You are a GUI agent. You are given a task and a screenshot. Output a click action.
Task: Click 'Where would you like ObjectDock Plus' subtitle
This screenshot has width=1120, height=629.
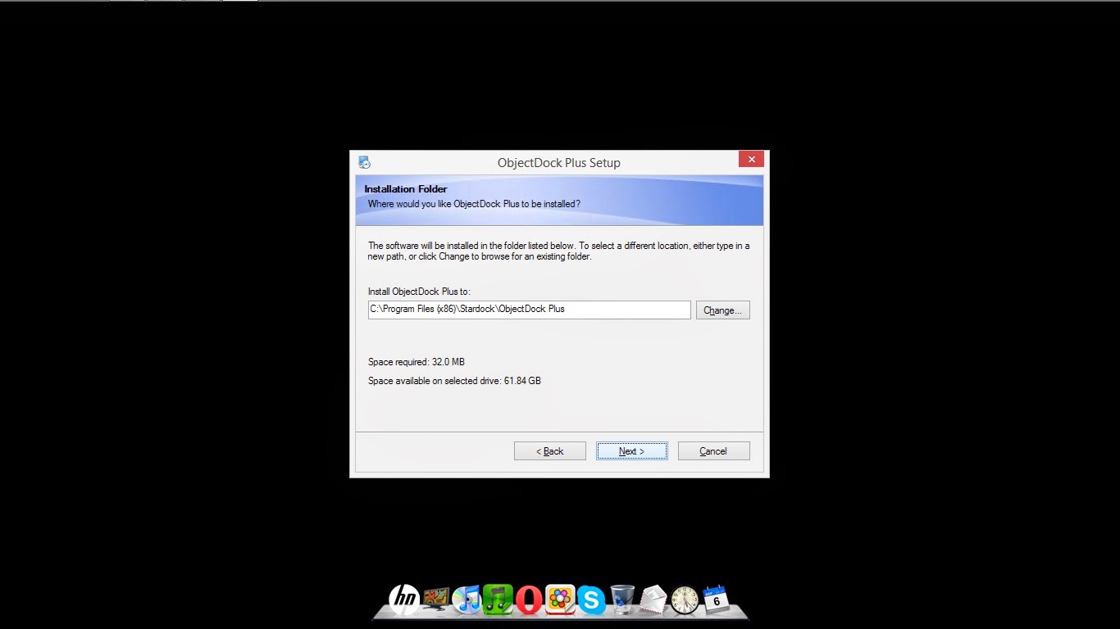click(x=474, y=204)
